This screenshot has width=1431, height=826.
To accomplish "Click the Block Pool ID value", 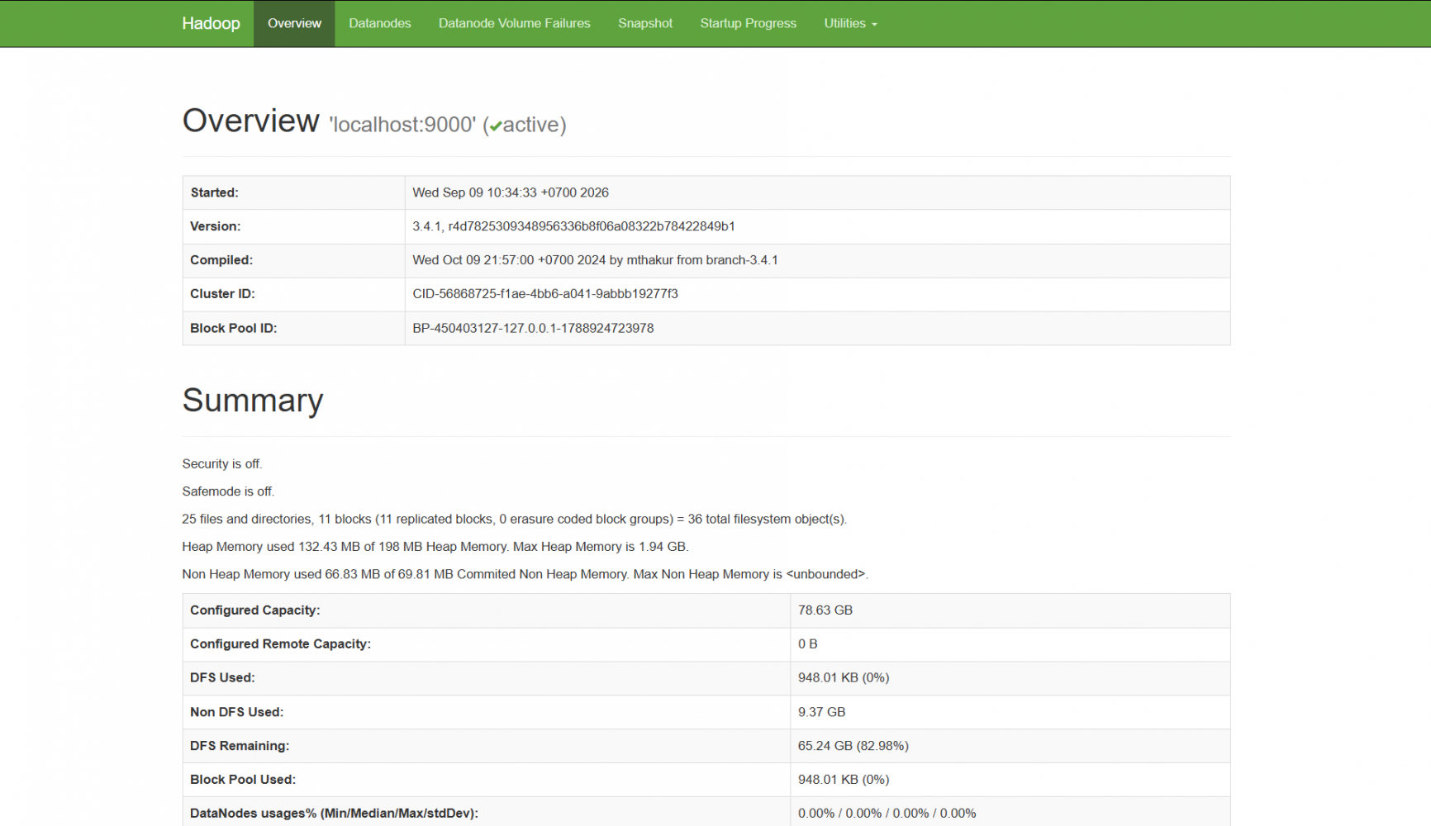I will click(x=533, y=328).
